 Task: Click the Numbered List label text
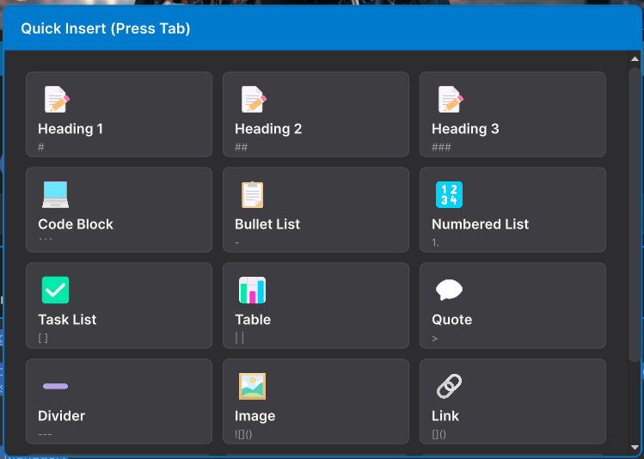point(480,224)
